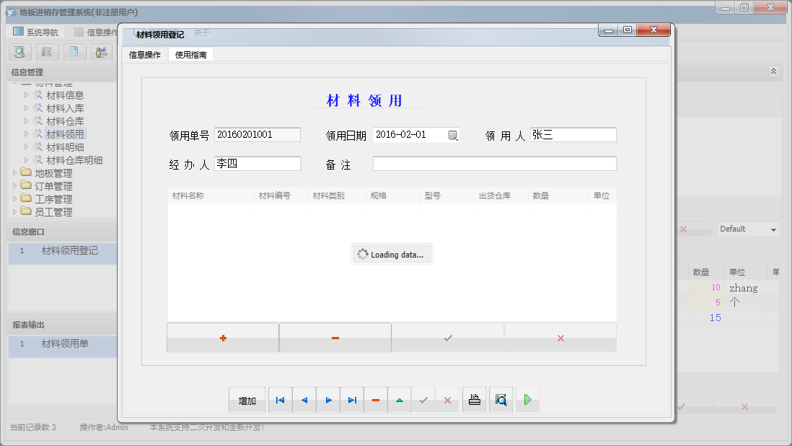Click the green run arrow icon
This screenshot has width=792, height=446.
(527, 399)
